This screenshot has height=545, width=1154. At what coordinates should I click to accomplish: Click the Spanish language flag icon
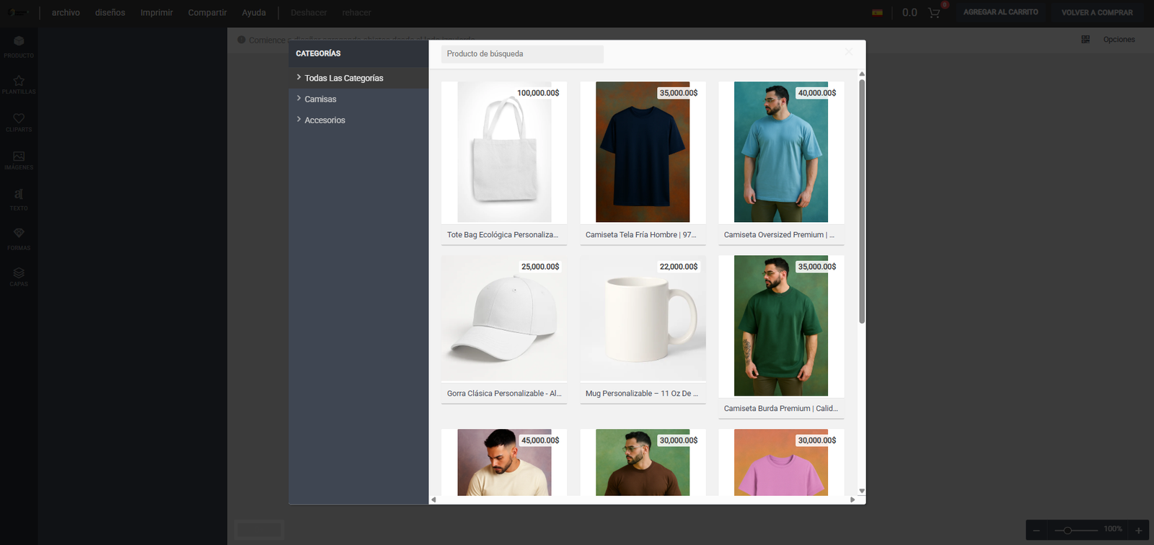tap(877, 13)
